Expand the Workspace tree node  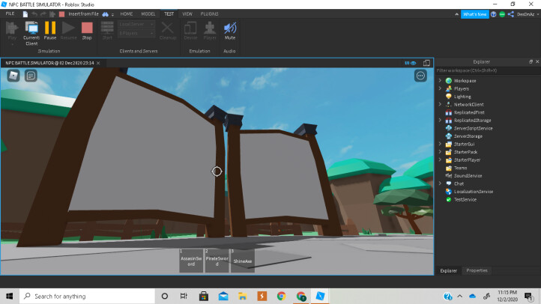tap(440, 80)
